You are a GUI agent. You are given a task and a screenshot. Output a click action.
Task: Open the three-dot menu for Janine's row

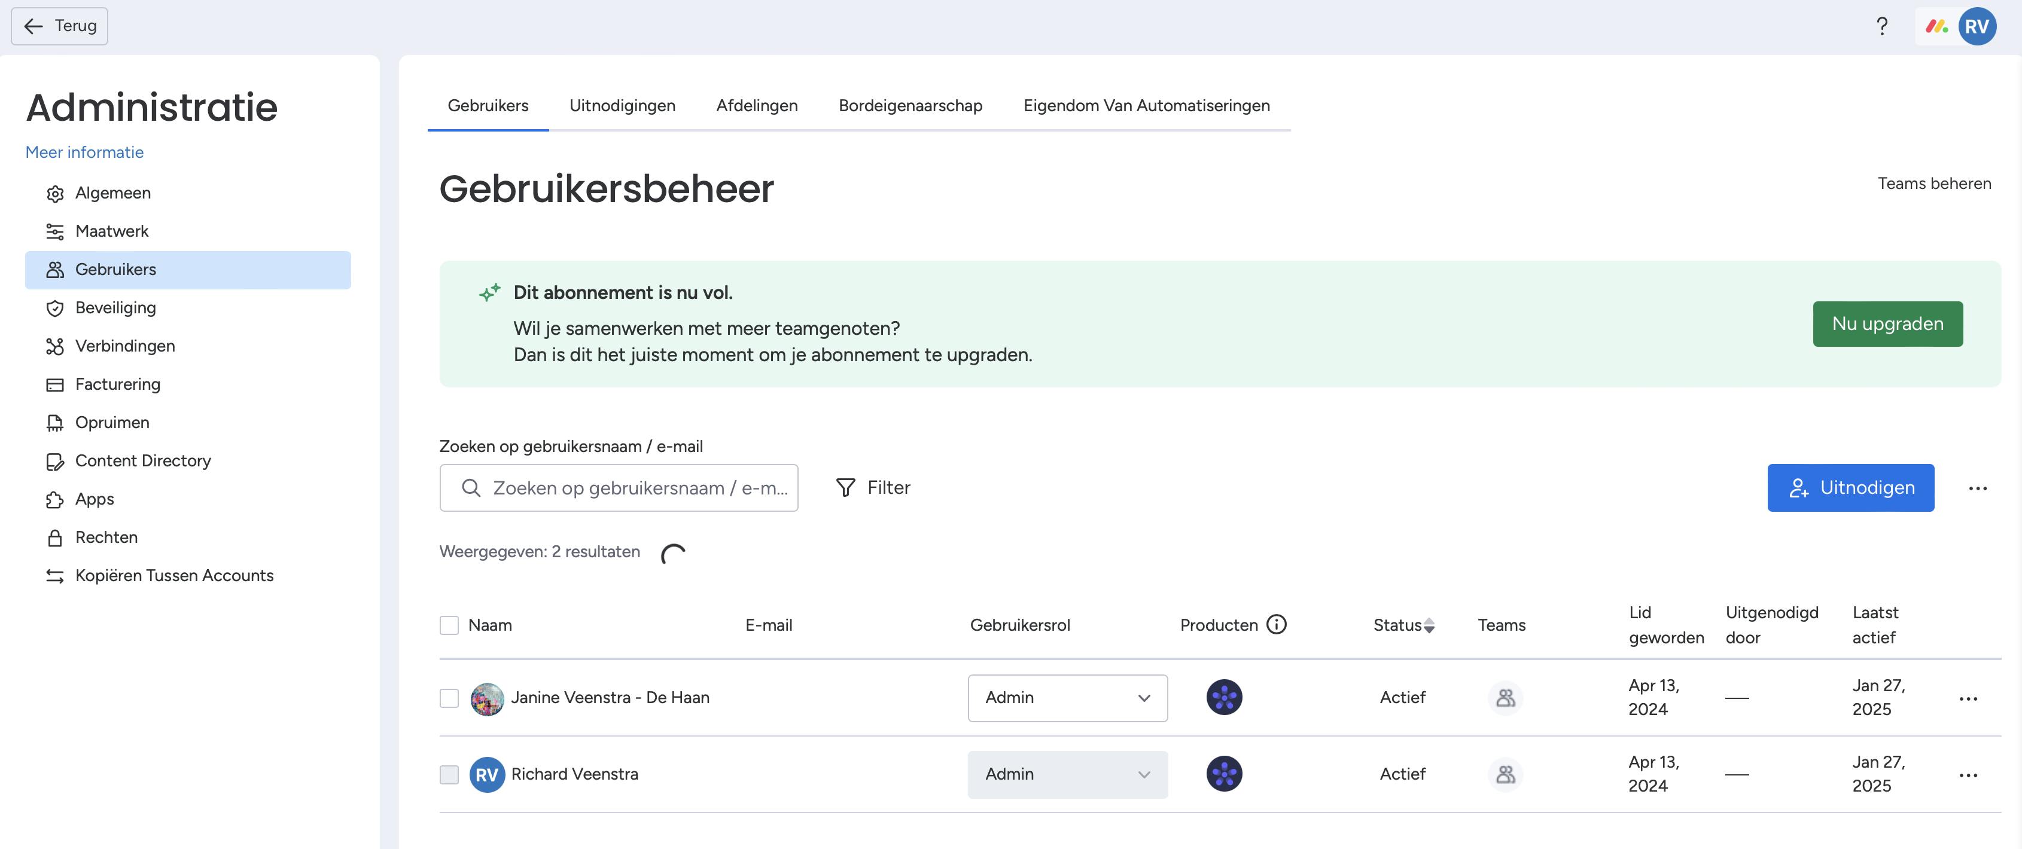[x=1968, y=698]
